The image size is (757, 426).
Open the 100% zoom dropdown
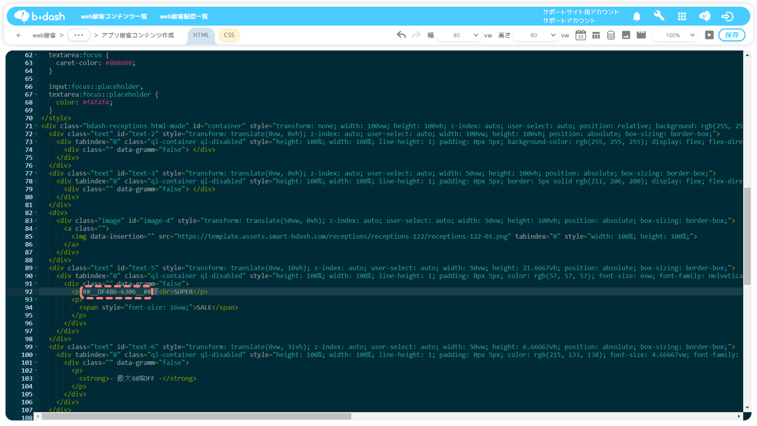675,35
